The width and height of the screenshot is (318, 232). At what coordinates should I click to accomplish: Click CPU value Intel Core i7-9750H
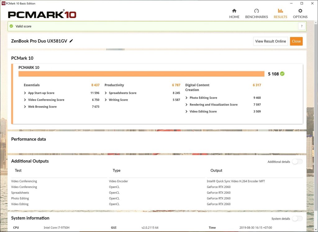pos(57,228)
